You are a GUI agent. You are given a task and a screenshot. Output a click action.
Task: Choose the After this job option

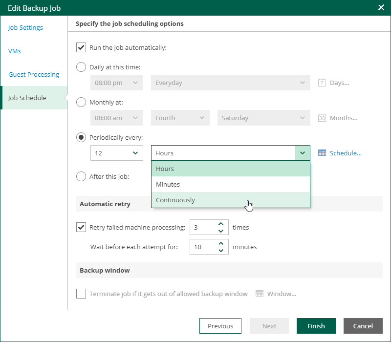click(x=81, y=176)
